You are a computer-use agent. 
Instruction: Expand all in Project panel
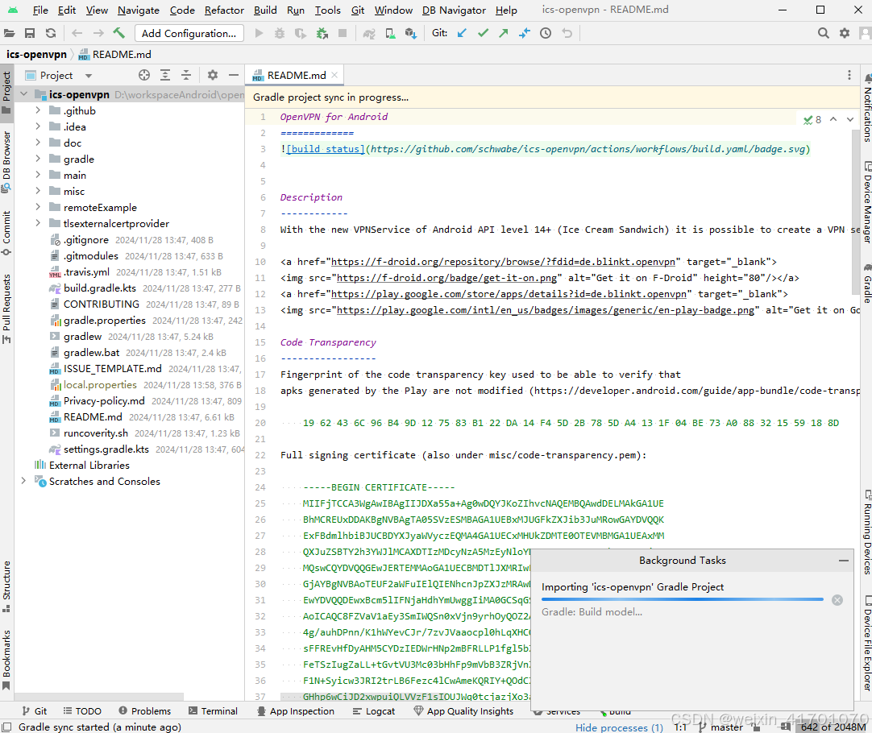coord(165,75)
